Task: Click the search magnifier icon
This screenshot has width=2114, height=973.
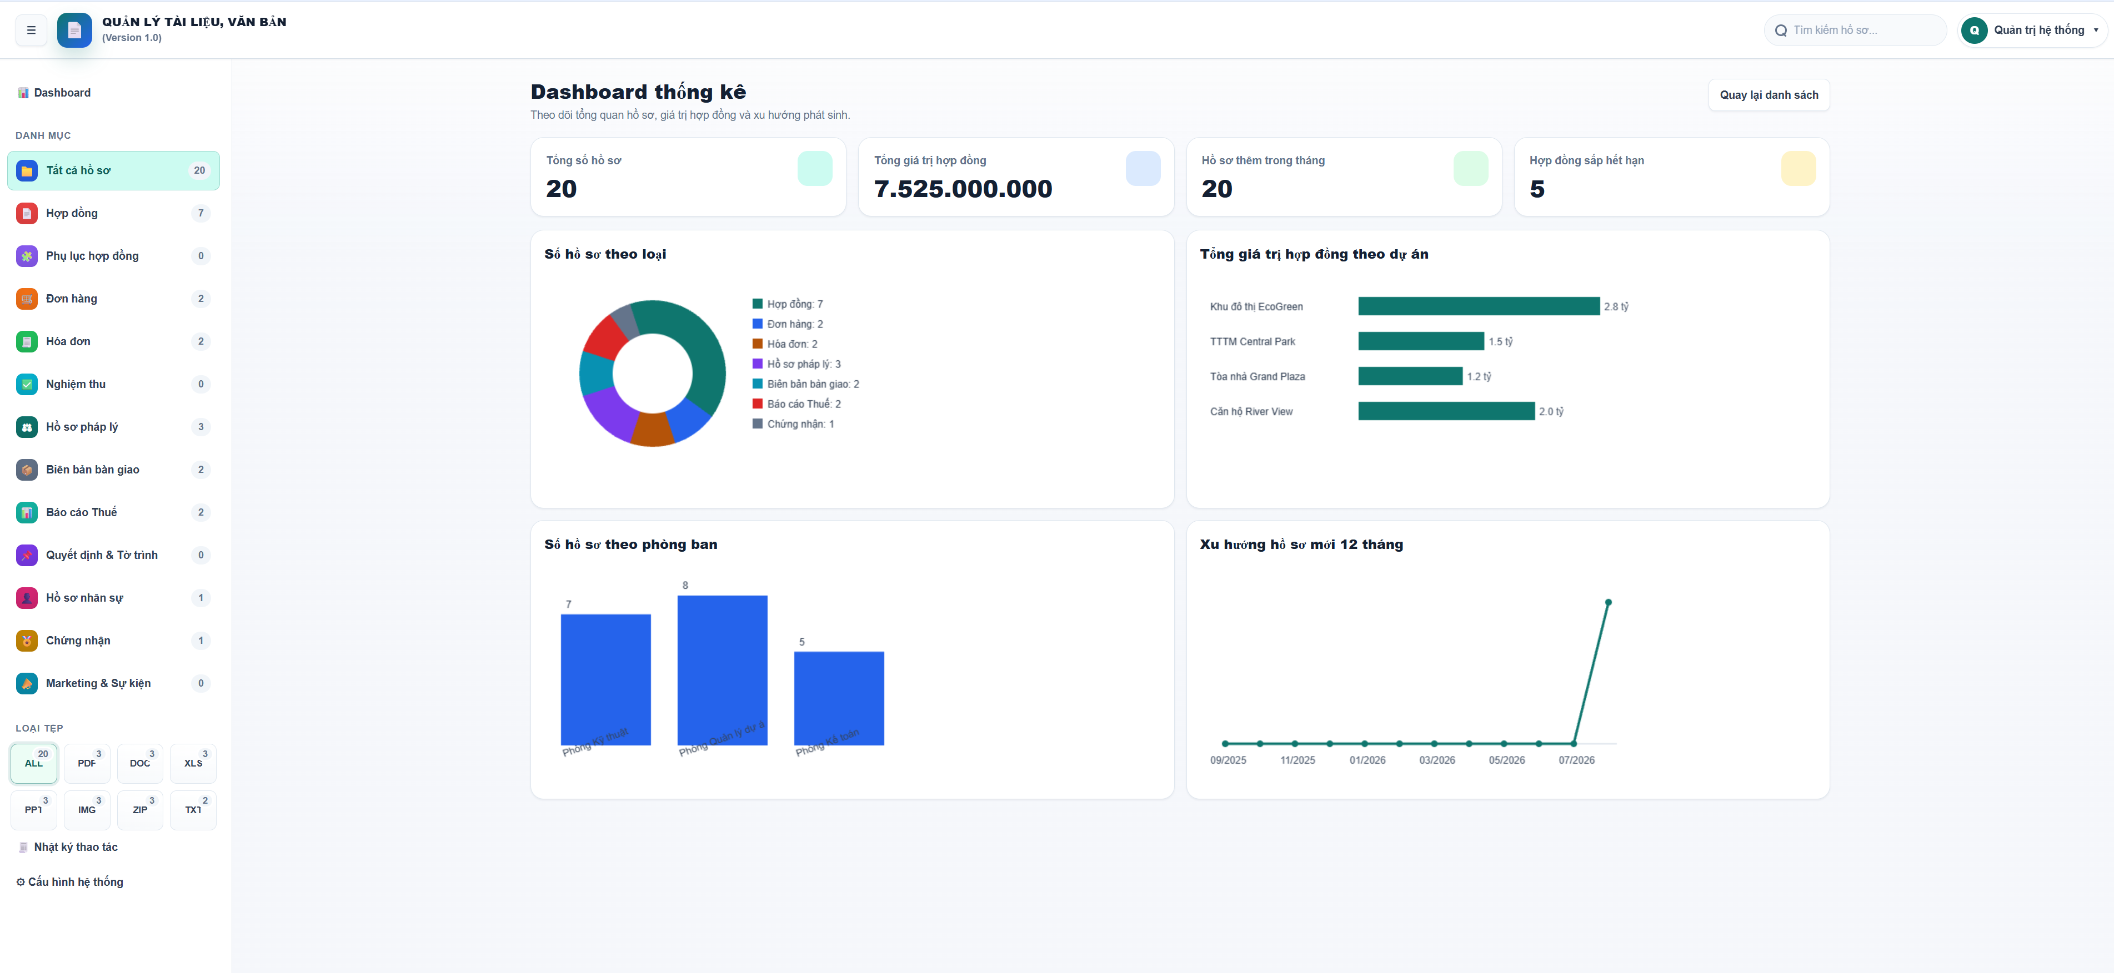Action: [x=1780, y=31]
